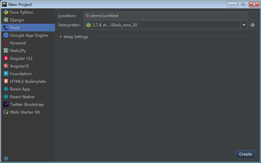
Task: Select the Flask project type
Action: [x=28, y=27]
